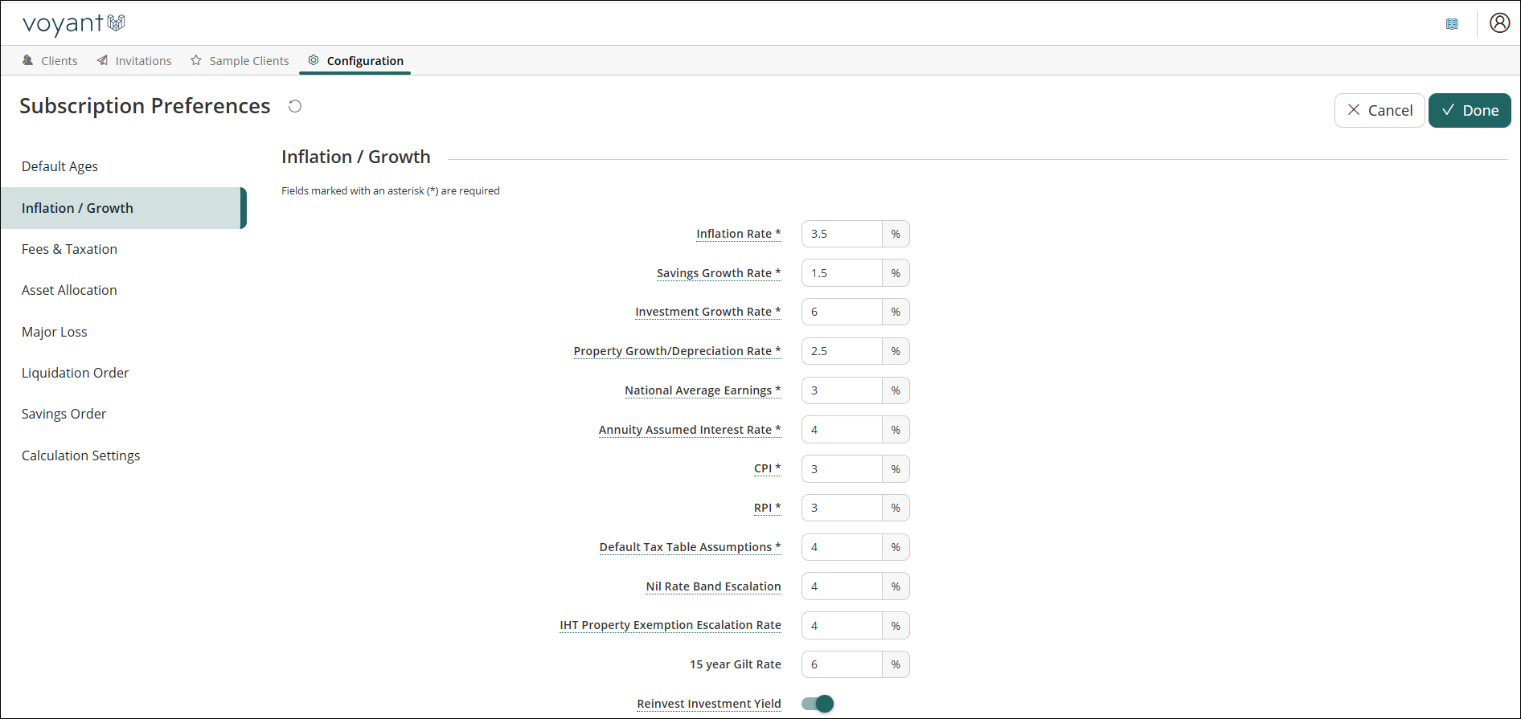The width and height of the screenshot is (1521, 719).
Task: Click the Reinvest Investment Yield label
Action: [x=709, y=704]
